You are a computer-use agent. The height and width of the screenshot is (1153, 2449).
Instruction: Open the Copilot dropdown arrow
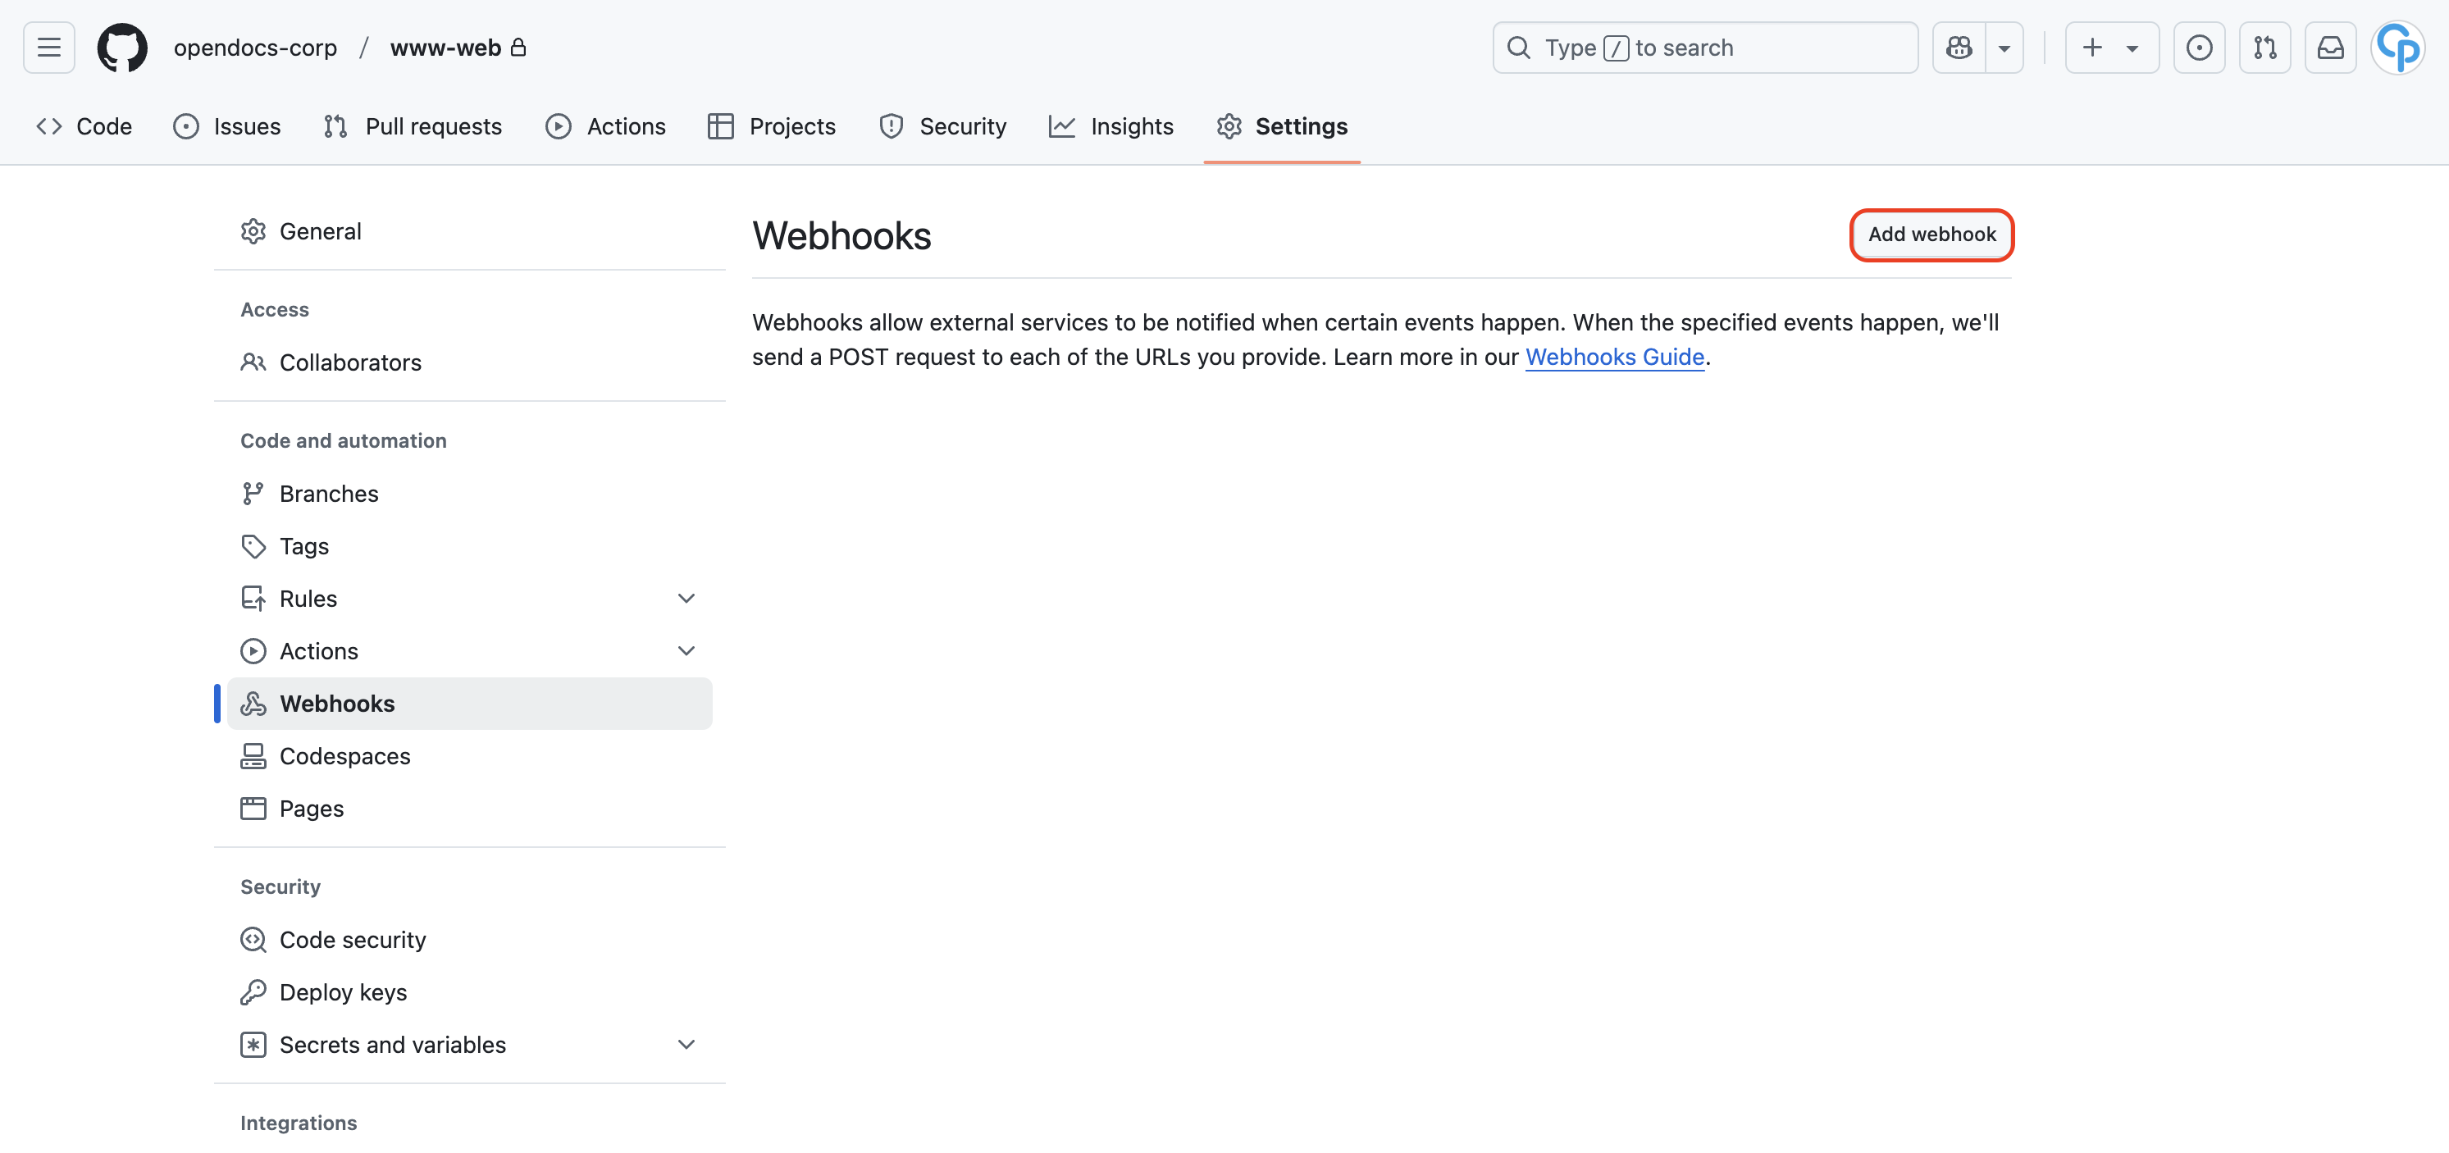click(2004, 48)
